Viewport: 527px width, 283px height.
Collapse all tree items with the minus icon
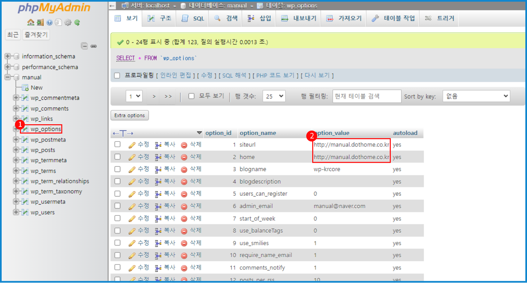(85, 46)
